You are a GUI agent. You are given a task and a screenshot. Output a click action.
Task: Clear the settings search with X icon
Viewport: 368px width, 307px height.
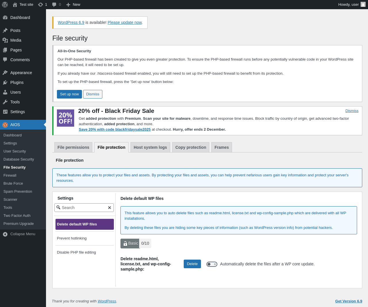(x=110, y=208)
